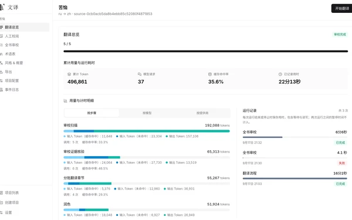This screenshot has height=220, width=352.
Task: Click the 运行记录 heading
Action: click(249, 111)
